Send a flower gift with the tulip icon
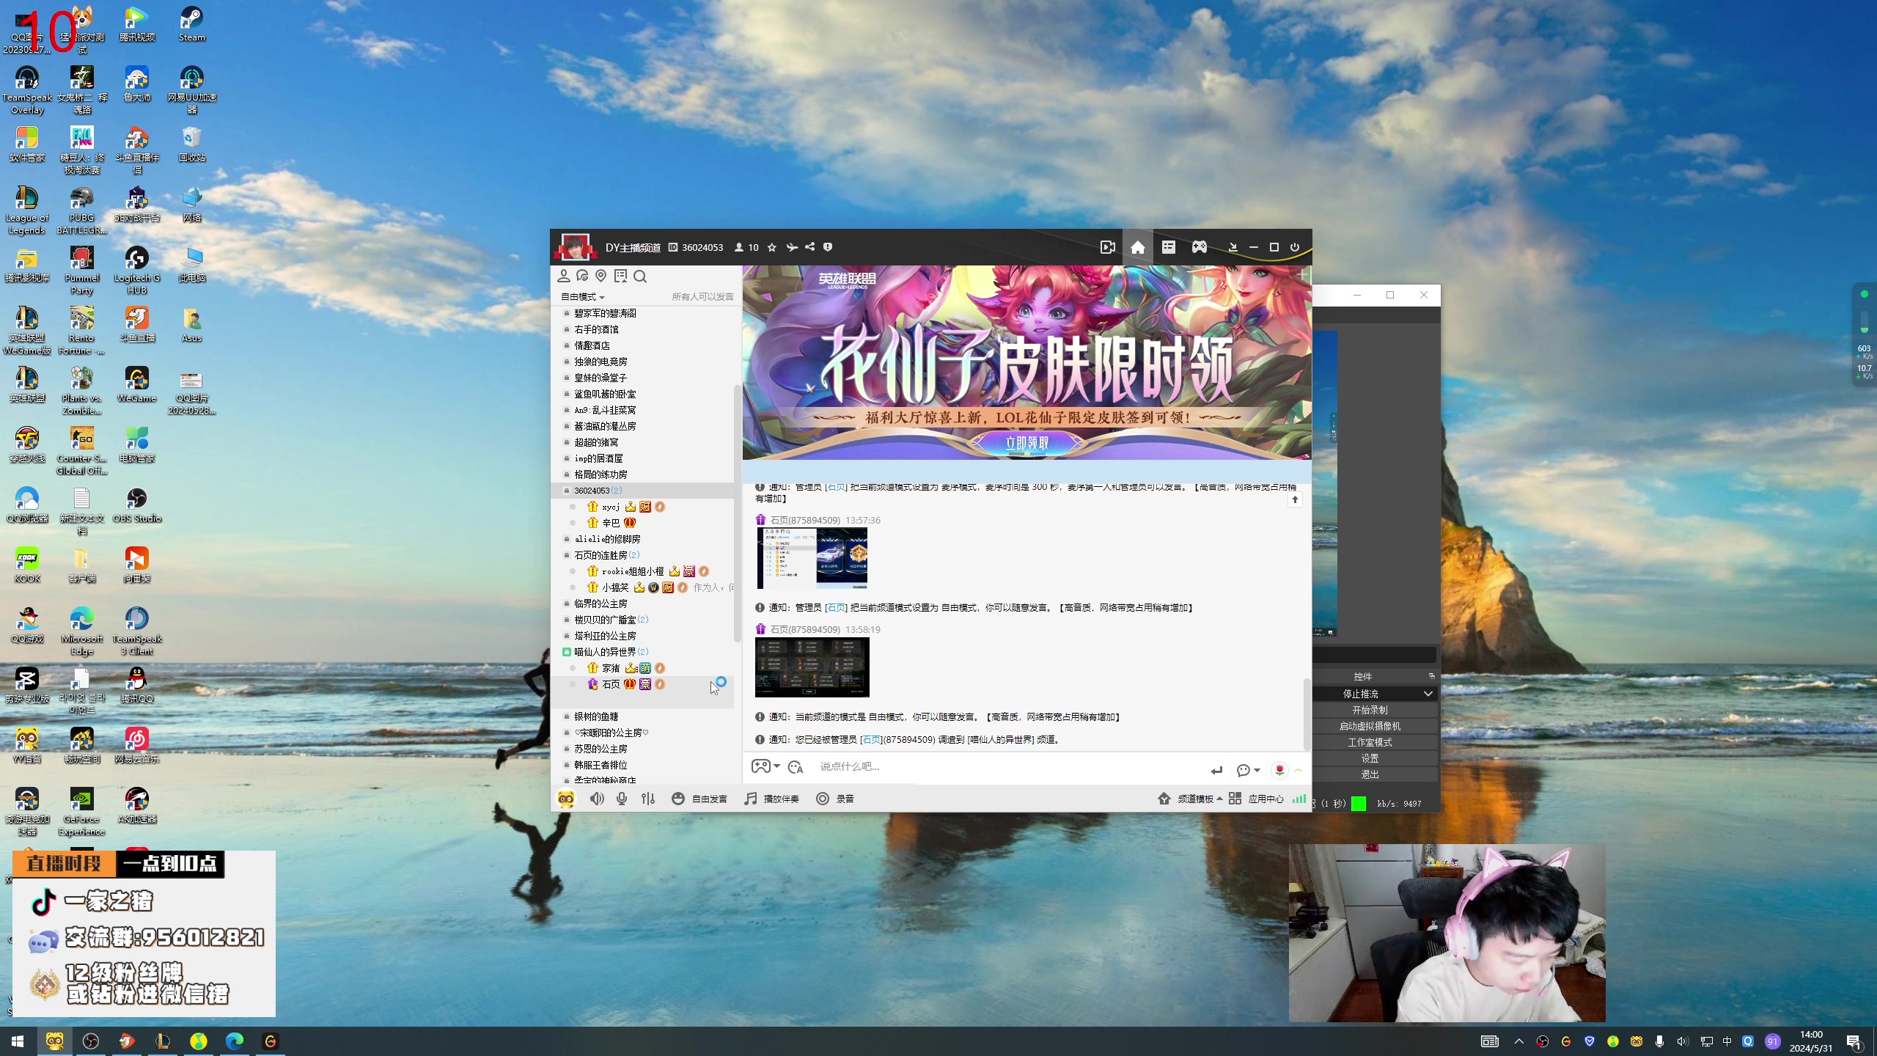Image resolution: width=1877 pixels, height=1056 pixels. pyautogui.click(x=1279, y=770)
